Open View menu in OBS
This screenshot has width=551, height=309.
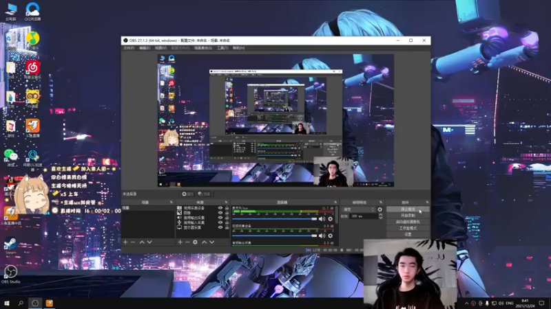click(160, 48)
